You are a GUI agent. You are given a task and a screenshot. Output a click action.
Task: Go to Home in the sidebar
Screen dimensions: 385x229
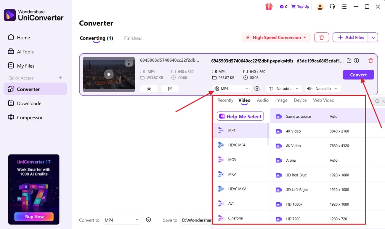[x=35, y=38]
